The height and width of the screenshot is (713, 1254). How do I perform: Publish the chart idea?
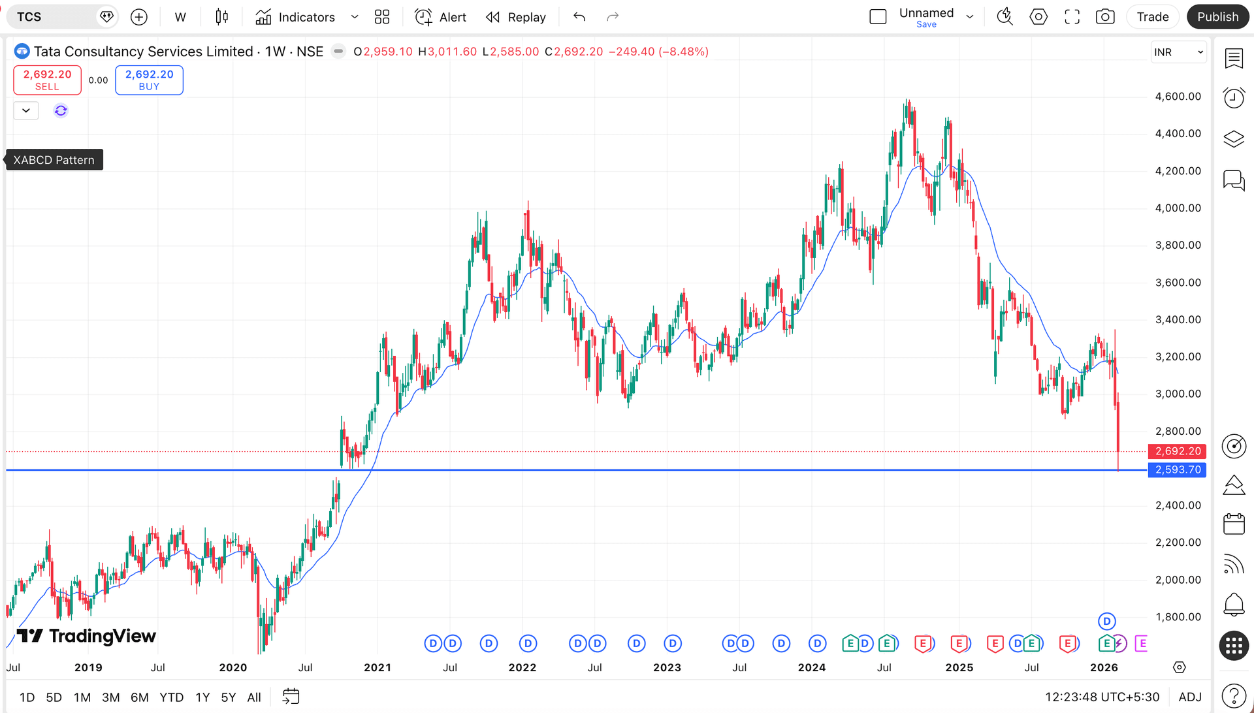1218,17
